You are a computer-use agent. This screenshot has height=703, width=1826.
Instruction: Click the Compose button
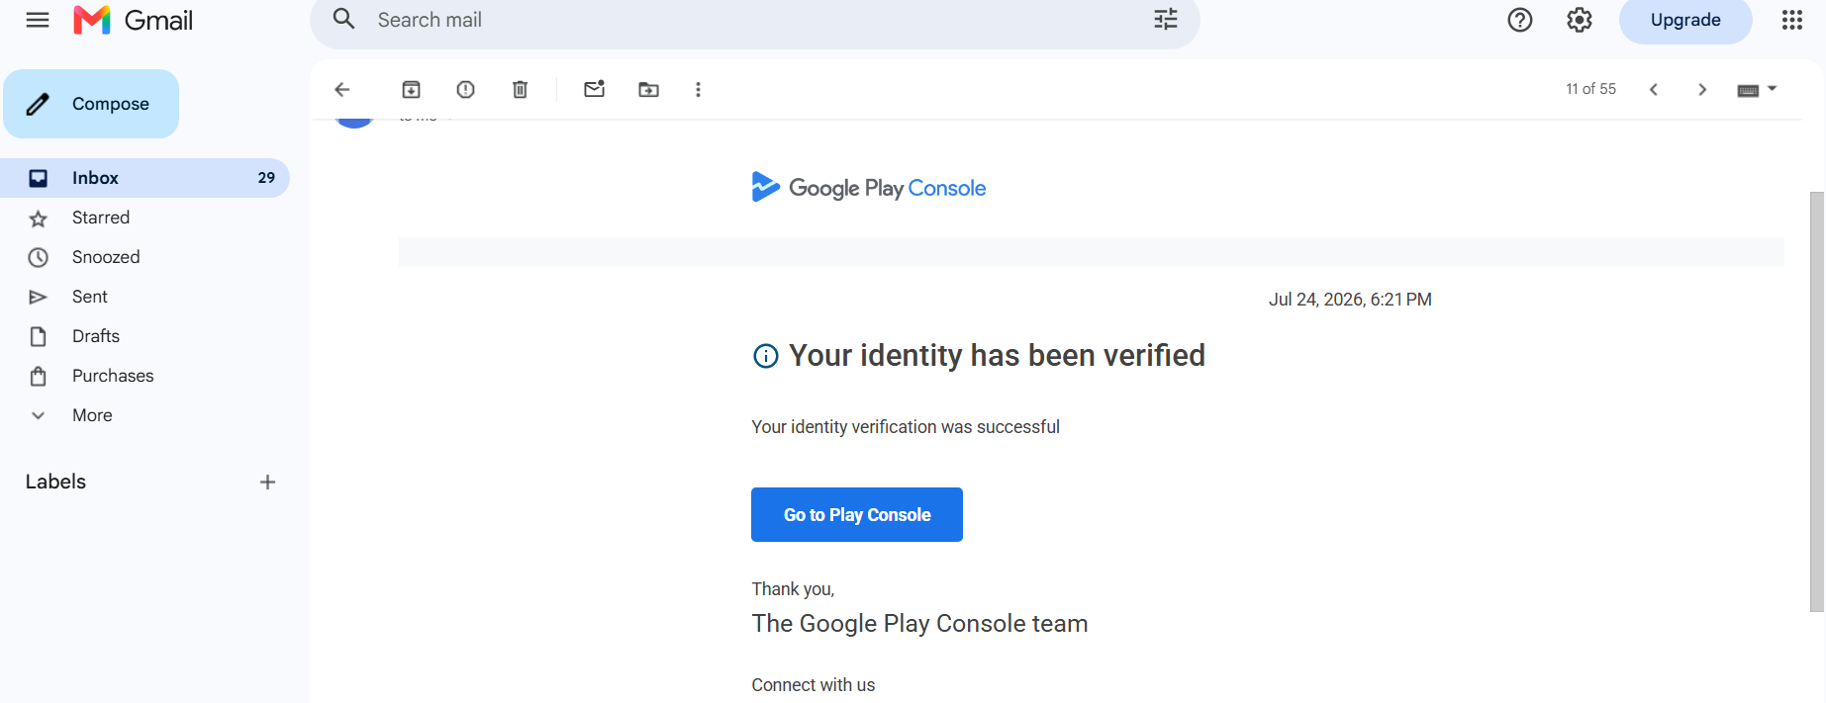pyautogui.click(x=91, y=104)
